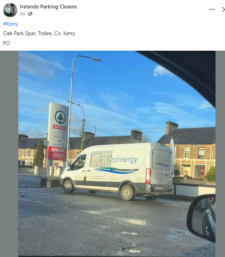This screenshot has width=225, height=257.
Task: Click the chimney on the right house
Action: click(171, 127)
